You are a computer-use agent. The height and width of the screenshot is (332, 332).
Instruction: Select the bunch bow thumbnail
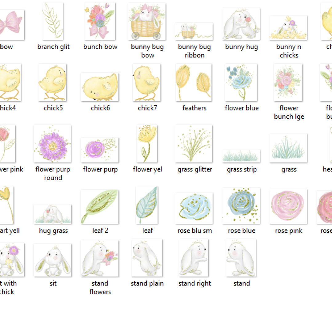(x=100, y=21)
